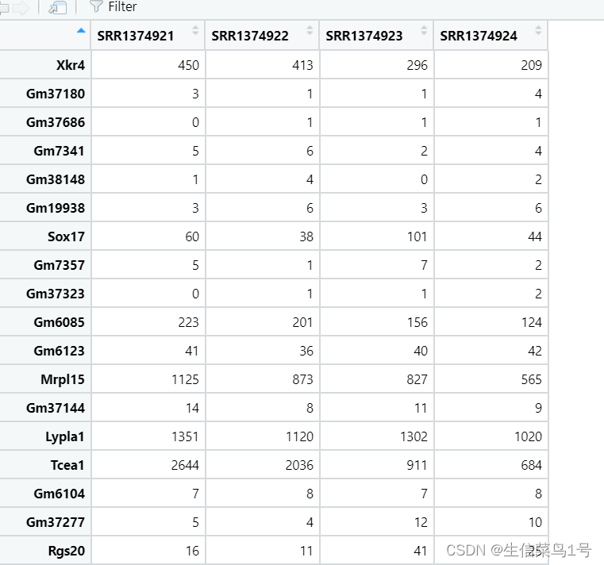Click the Lypla1 cell with value 1020
This screenshot has width=604, height=565.
point(491,436)
